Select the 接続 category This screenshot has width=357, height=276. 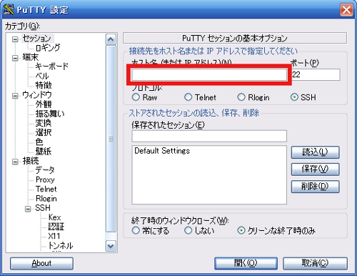[31, 161]
